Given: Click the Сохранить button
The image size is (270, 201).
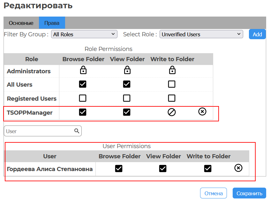Looking at the screenshot, I should pos(249,193).
